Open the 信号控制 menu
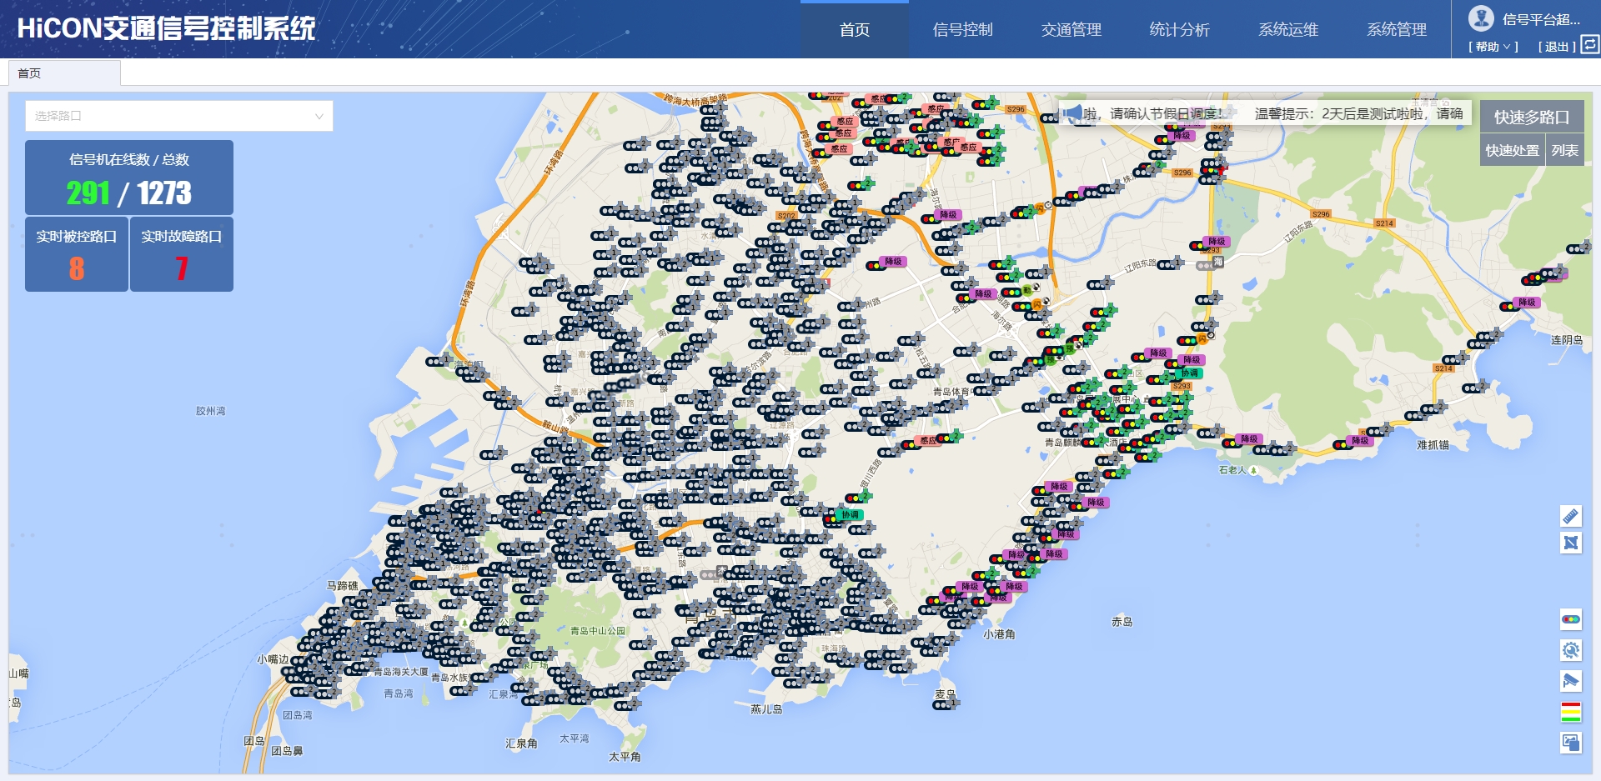This screenshot has width=1601, height=781. [963, 30]
